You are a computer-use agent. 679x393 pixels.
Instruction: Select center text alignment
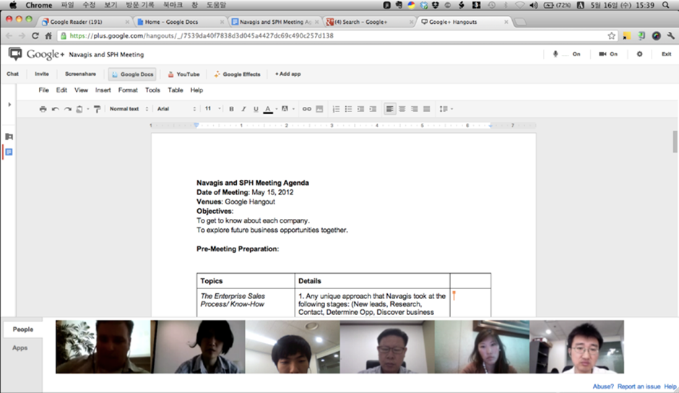tap(402, 109)
